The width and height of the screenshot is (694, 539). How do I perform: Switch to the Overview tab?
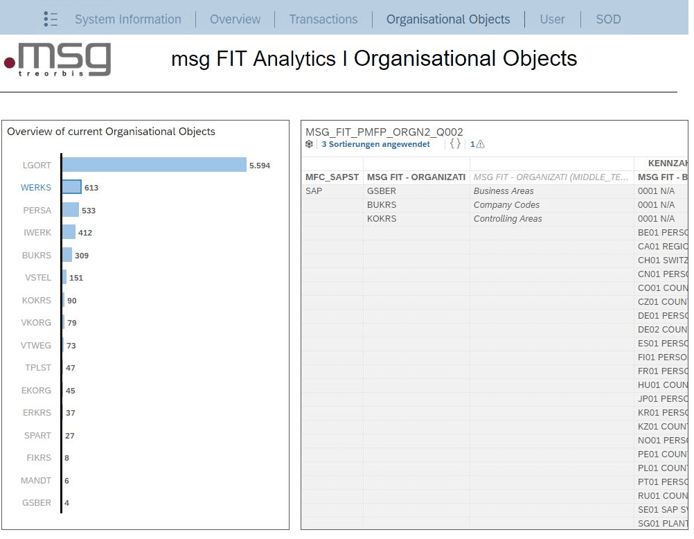point(235,19)
